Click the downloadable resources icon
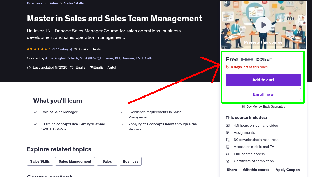The image size is (312, 177). (228, 140)
